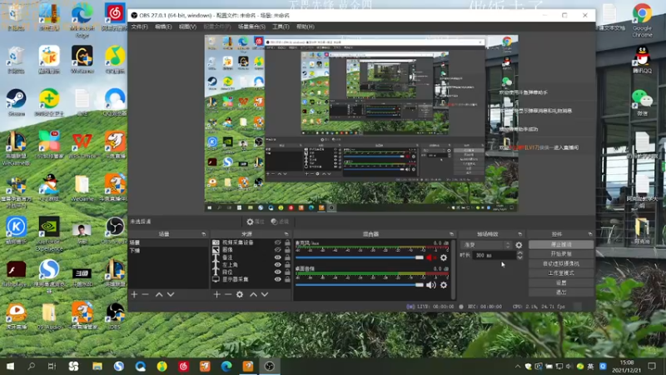Select the 下播 scene in scenes list

point(168,251)
